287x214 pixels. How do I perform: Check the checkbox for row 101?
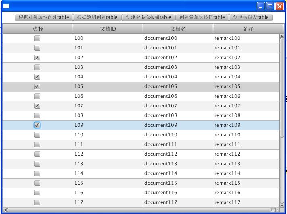pyautogui.click(x=37, y=48)
